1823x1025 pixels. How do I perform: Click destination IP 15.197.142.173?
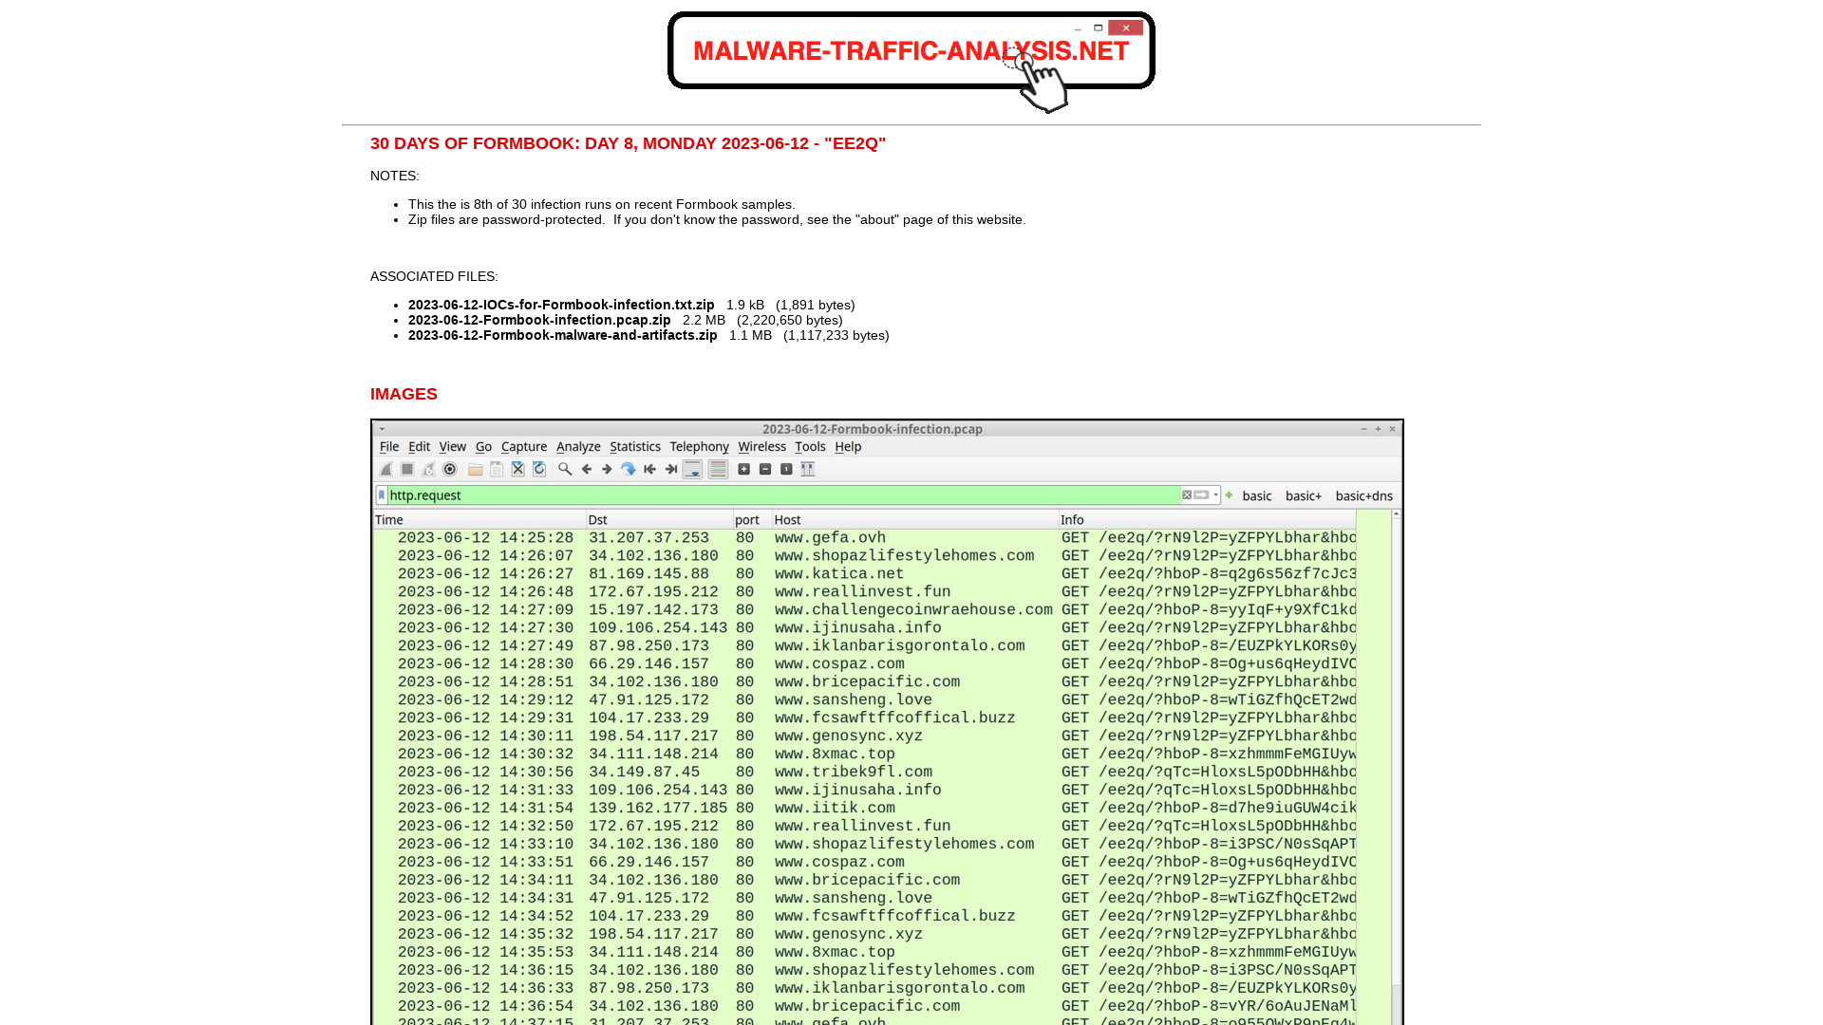(653, 610)
